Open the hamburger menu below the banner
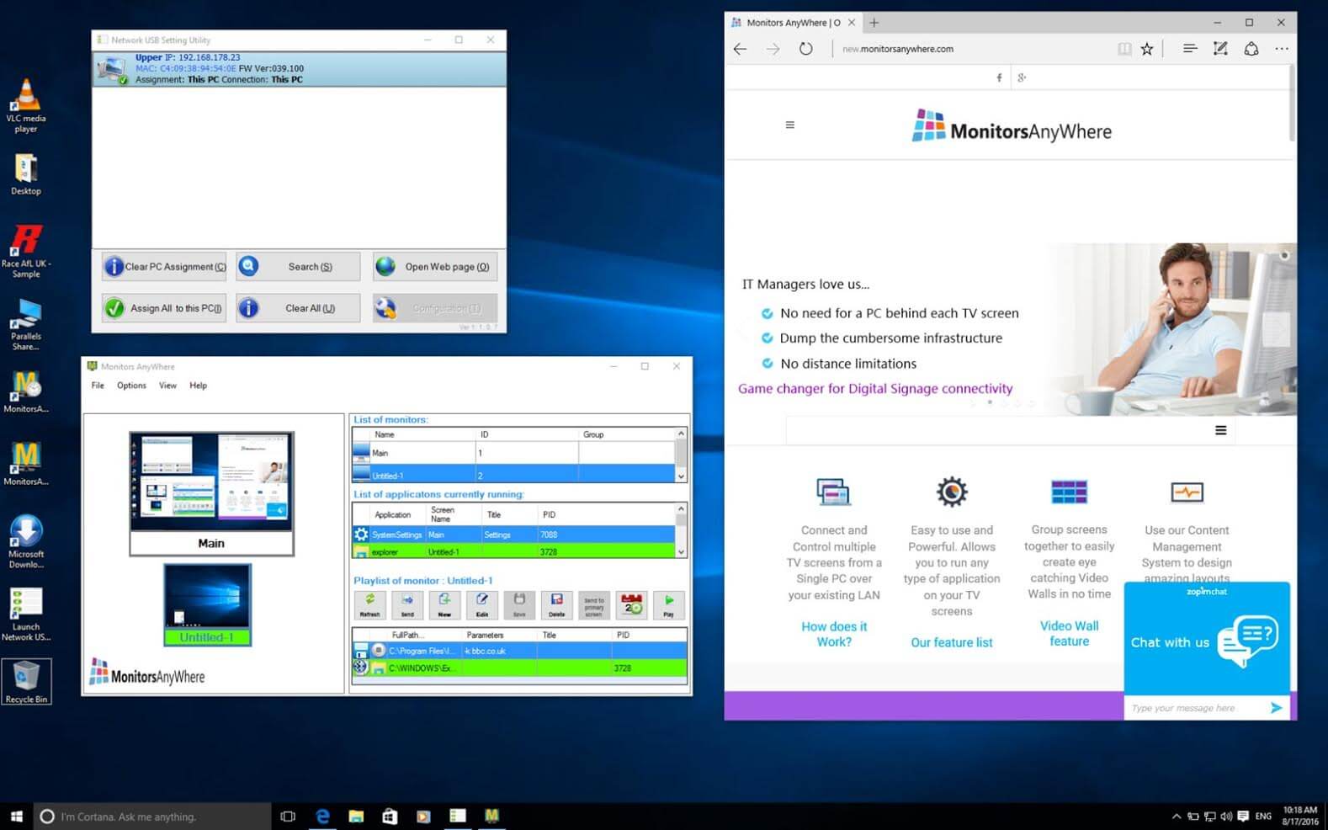The image size is (1328, 830). coord(1220,430)
